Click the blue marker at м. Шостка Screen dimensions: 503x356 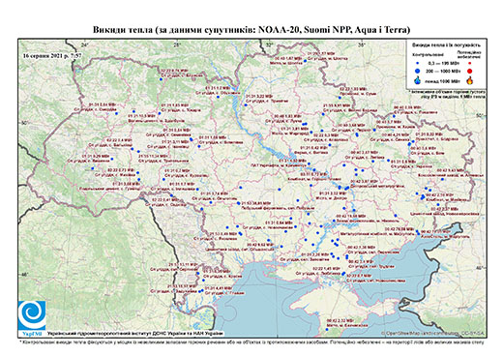point(305,61)
